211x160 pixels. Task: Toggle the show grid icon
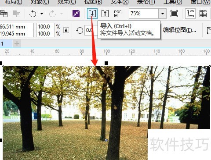[203, 14]
